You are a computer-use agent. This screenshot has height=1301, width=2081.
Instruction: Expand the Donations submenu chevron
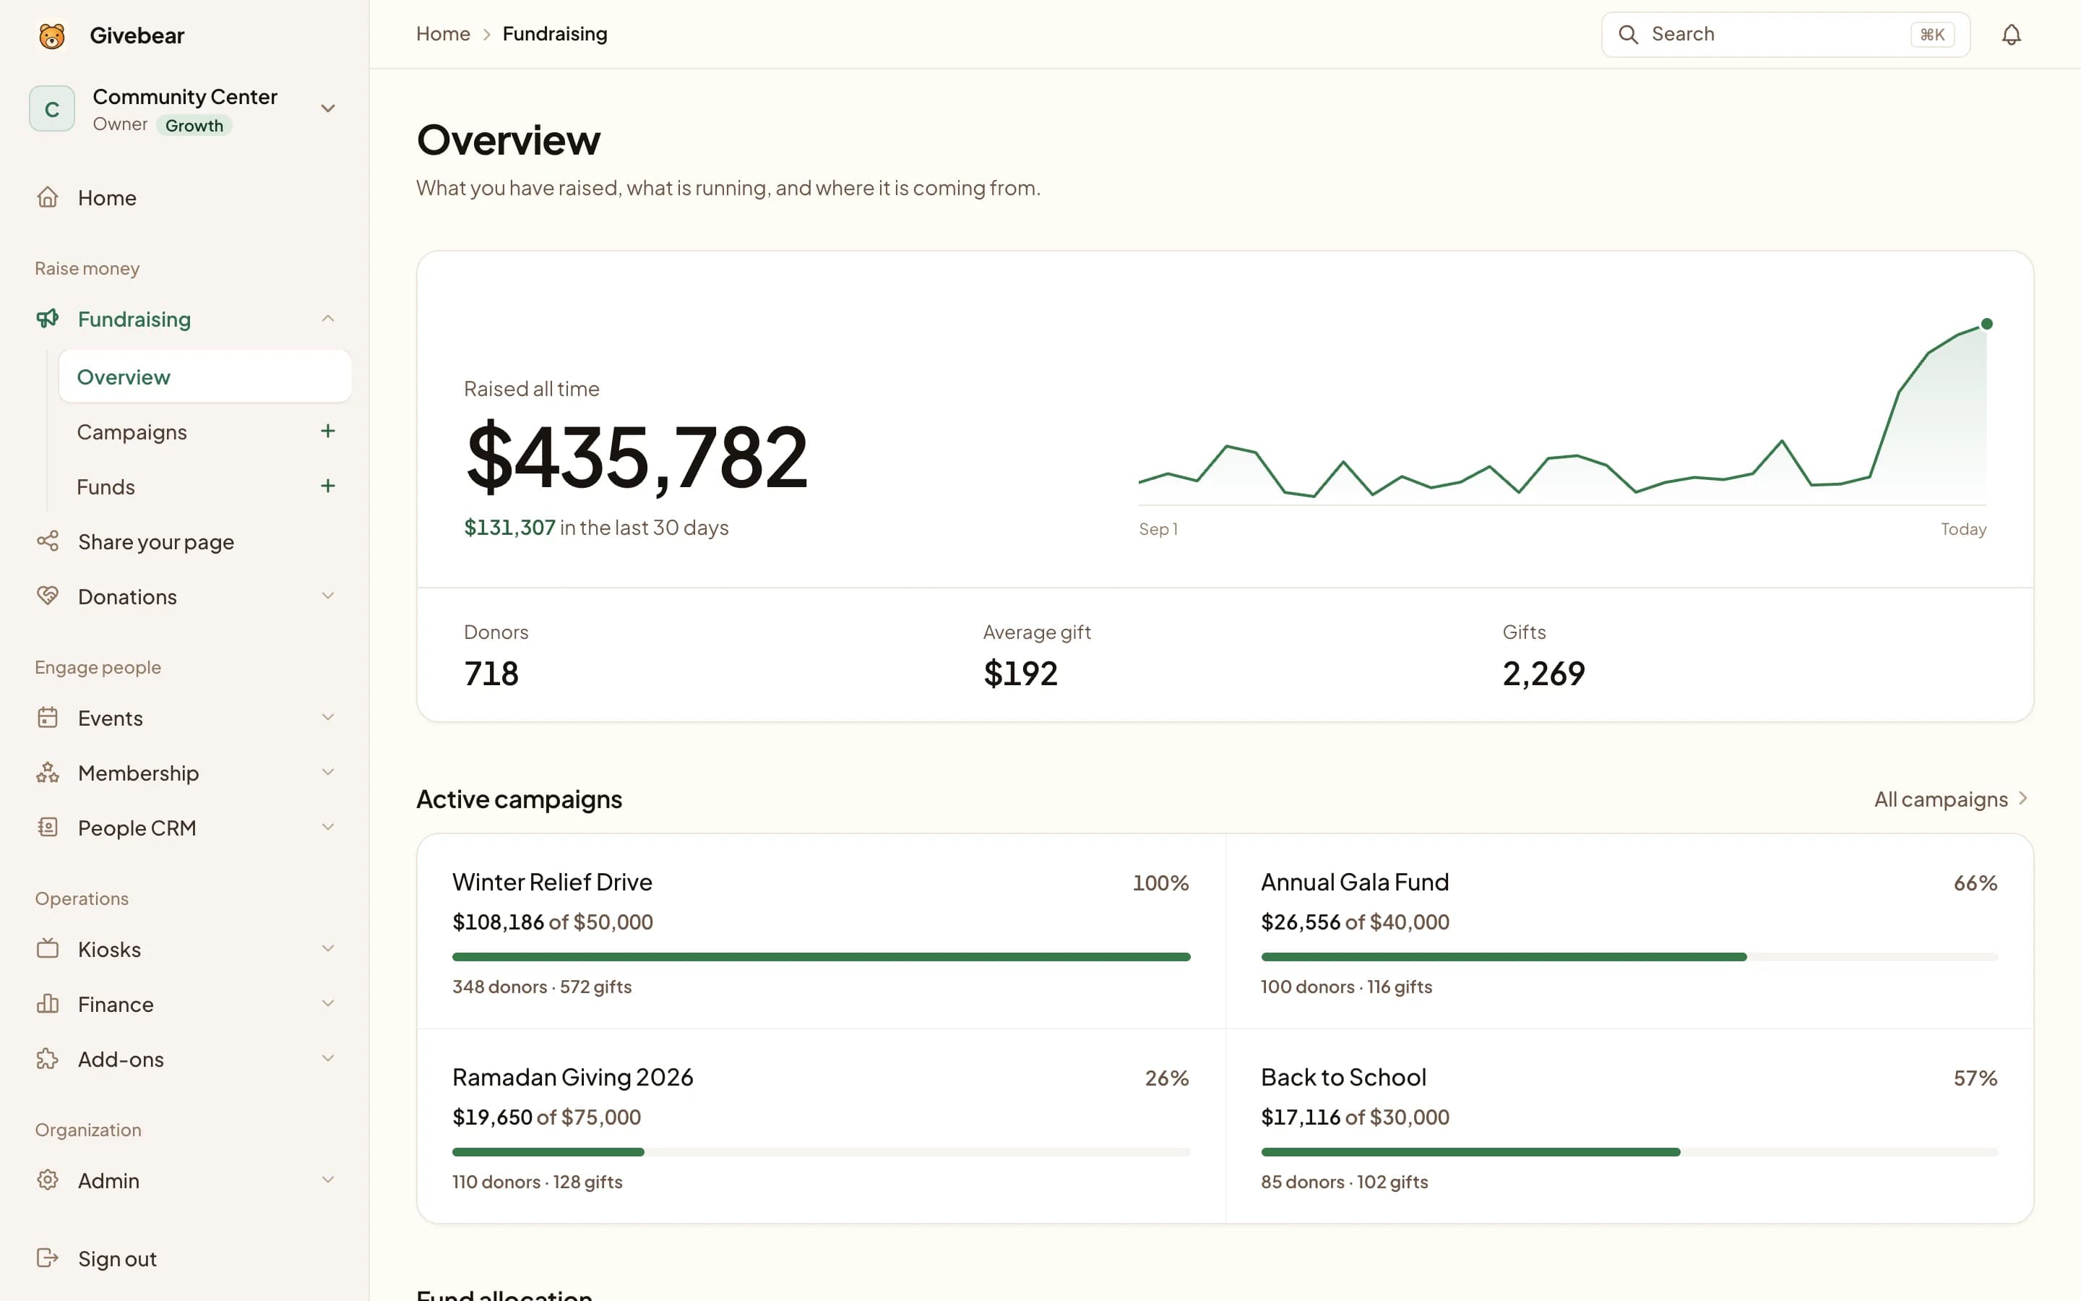(x=327, y=596)
